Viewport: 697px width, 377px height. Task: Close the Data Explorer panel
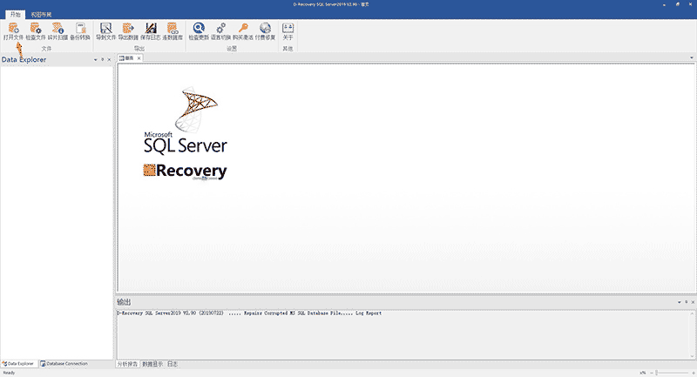(x=110, y=59)
